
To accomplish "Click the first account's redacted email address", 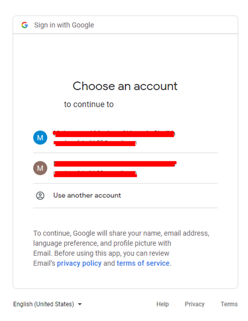I will tap(95, 143).
